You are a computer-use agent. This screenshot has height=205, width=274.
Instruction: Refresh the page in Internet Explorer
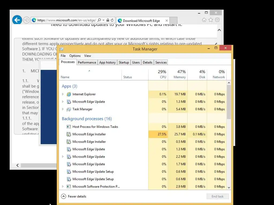[112, 20]
